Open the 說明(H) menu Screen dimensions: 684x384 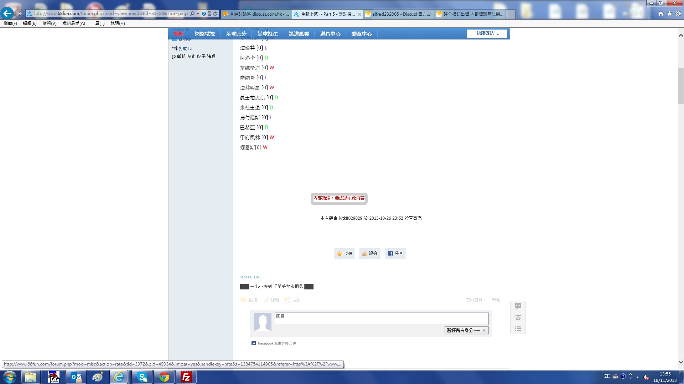point(118,23)
